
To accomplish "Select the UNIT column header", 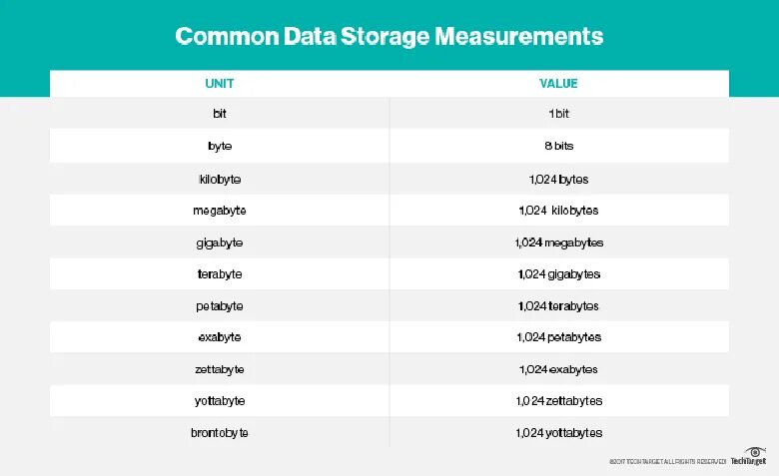I will point(220,84).
